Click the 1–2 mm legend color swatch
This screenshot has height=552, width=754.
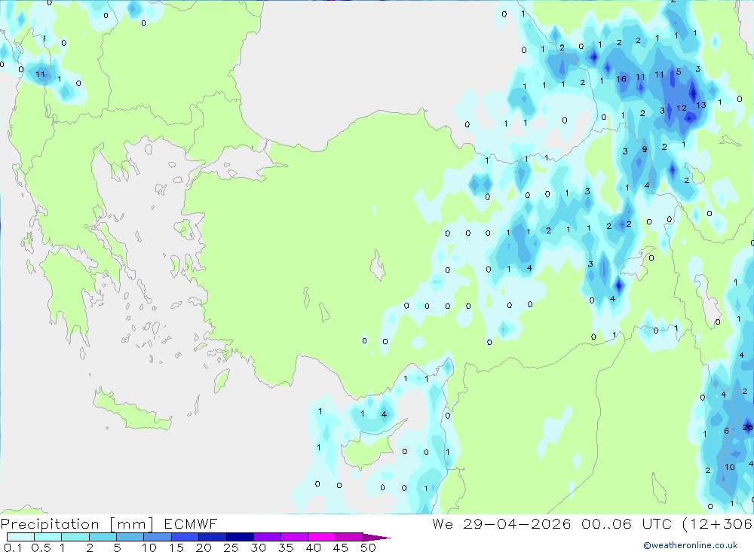[x=75, y=537]
